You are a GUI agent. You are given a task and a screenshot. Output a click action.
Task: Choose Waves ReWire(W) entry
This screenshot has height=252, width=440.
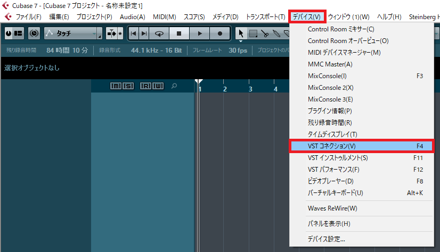(362, 208)
